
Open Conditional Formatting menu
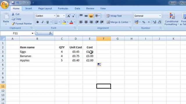171,19
